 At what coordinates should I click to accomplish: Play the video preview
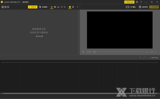point(83,52)
